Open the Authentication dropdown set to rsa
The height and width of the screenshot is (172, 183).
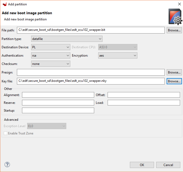point(51,56)
